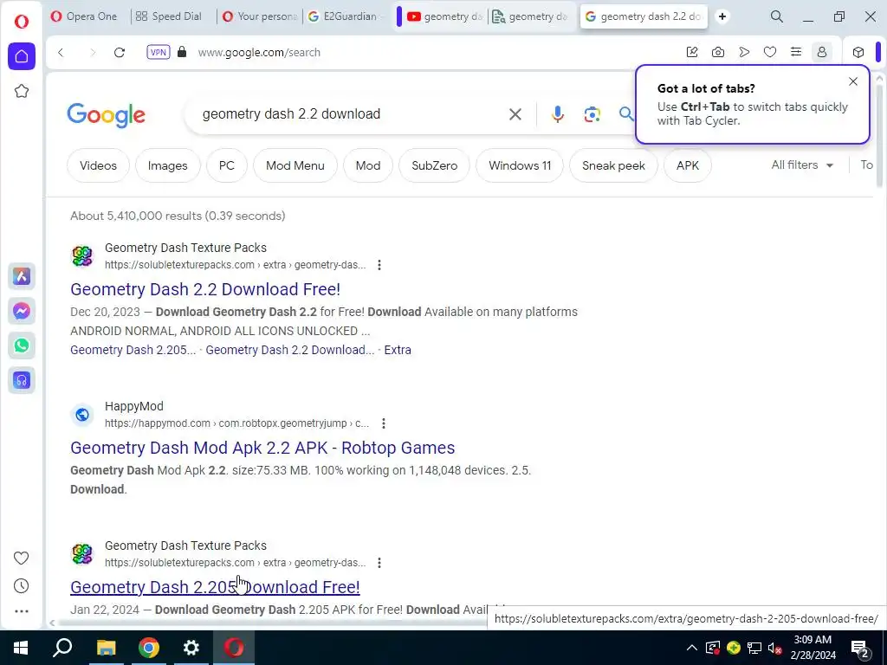
Task: Open the heart pinboards icon in sidebar
Action: pos(22,558)
